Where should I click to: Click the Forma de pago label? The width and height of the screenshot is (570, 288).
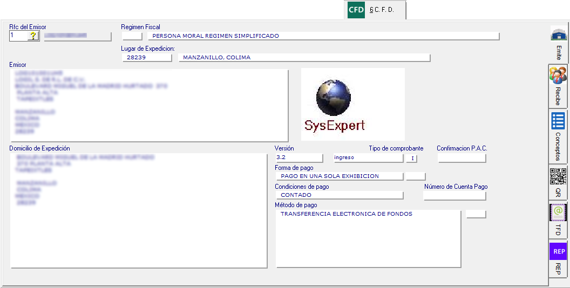tap(294, 168)
